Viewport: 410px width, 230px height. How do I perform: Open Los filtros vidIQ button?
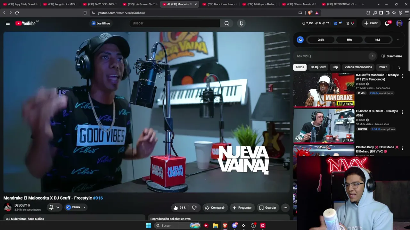point(101,23)
